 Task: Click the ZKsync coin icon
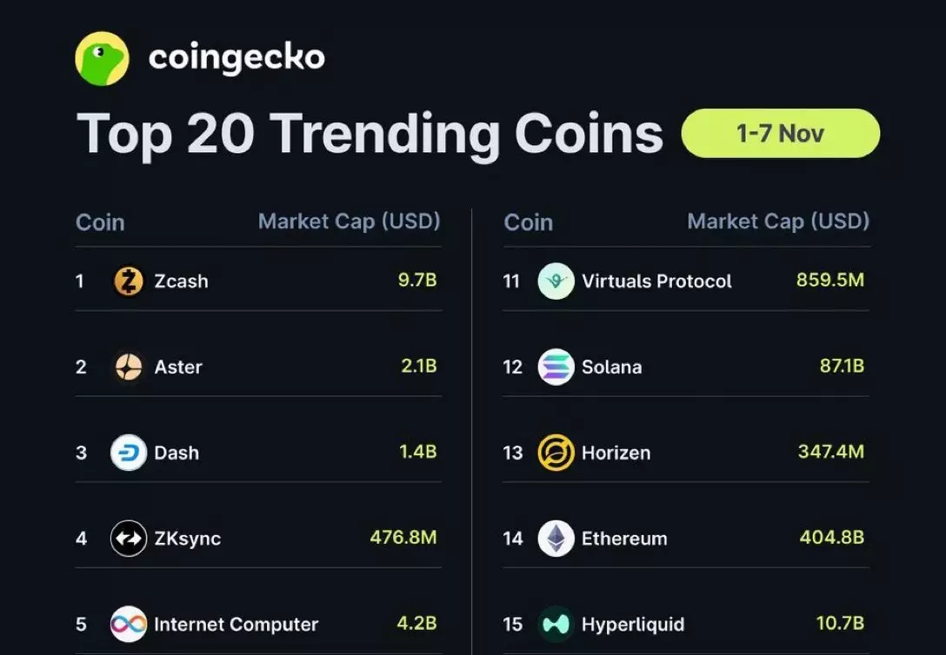pyautogui.click(x=129, y=539)
